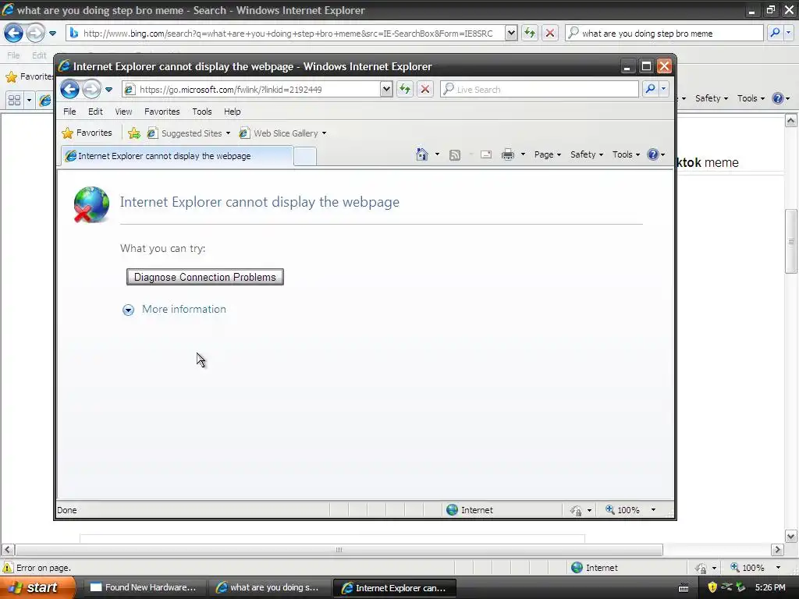Click Stop icon in front IE window
The image size is (799, 599).
click(x=425, y=90)
